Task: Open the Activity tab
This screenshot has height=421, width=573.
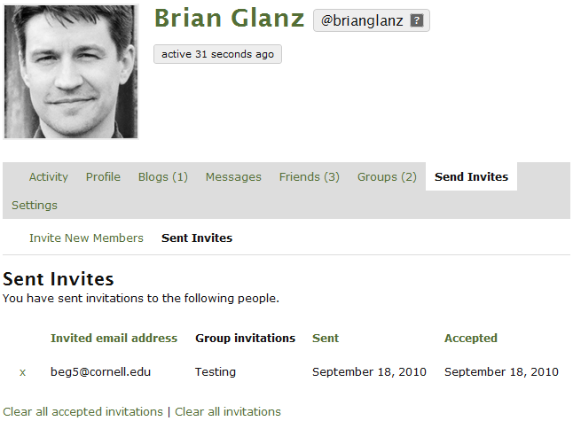Action: 49,176
